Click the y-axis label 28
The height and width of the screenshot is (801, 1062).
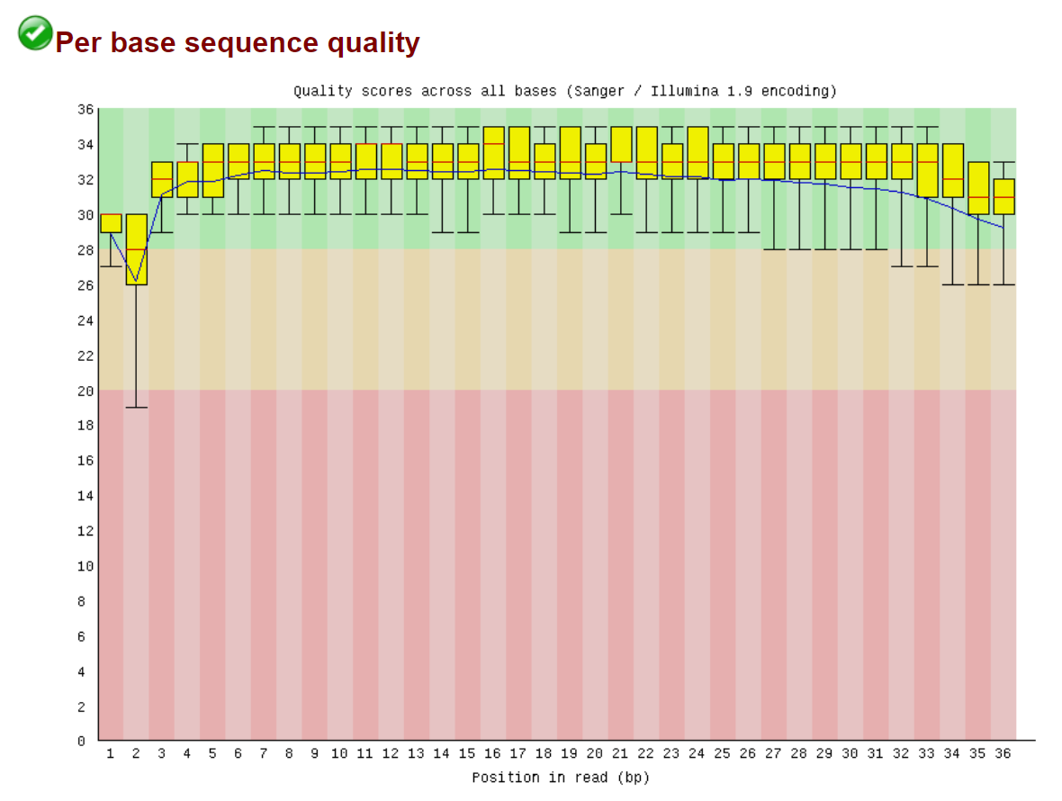pos(85,250)
